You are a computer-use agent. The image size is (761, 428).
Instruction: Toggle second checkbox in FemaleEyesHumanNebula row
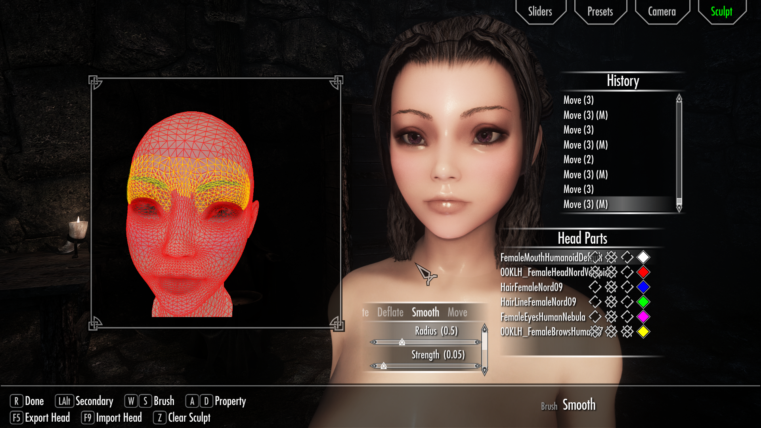pyautogui.click(x=611, y=317)
